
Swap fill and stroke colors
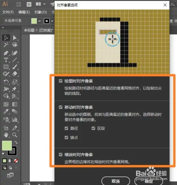tap(16, 142)
